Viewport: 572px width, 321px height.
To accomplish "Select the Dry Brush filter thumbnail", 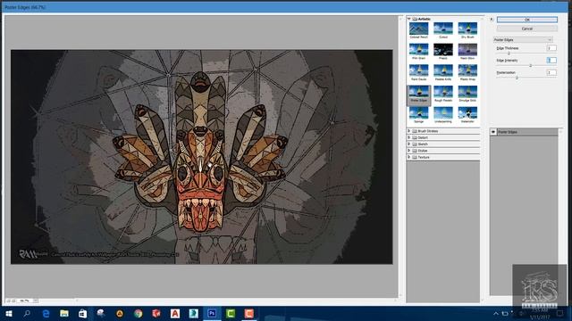I will (x=467, y=29).
